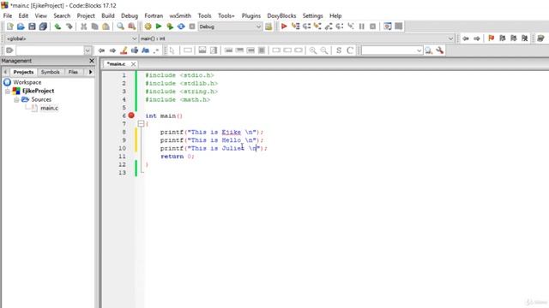Open Replace with the red magnifier icon

pos(131,27)
